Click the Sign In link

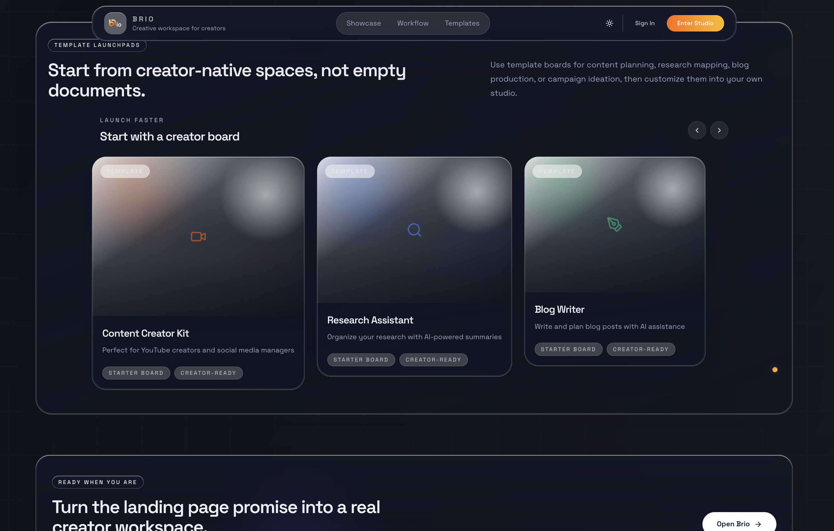(644, 23)
